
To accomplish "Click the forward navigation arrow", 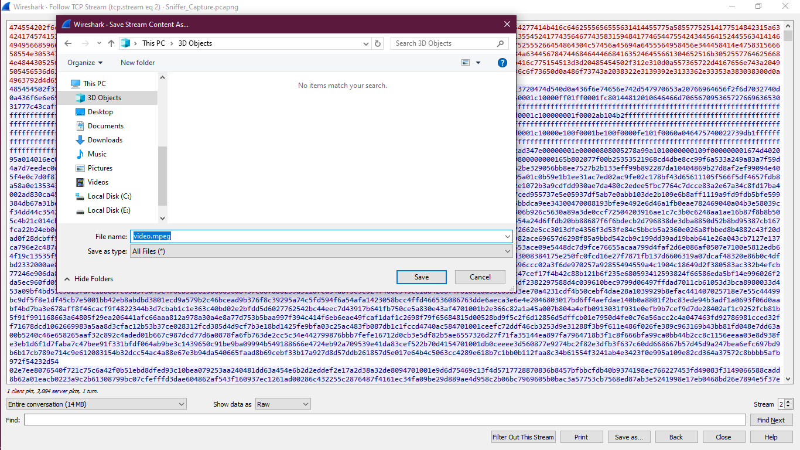I will pyautogui.click(x=86, y=43).
